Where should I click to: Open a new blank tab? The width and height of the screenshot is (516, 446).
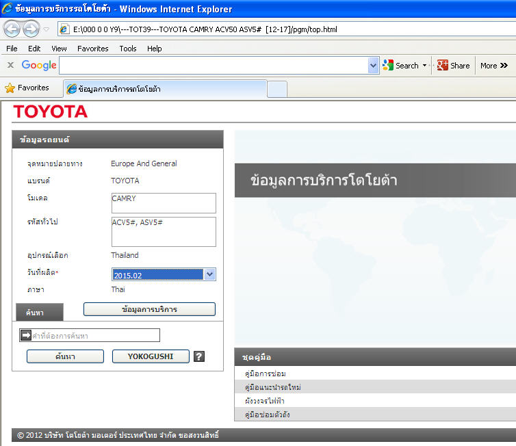pyautogui.click(x=277, y=90)
